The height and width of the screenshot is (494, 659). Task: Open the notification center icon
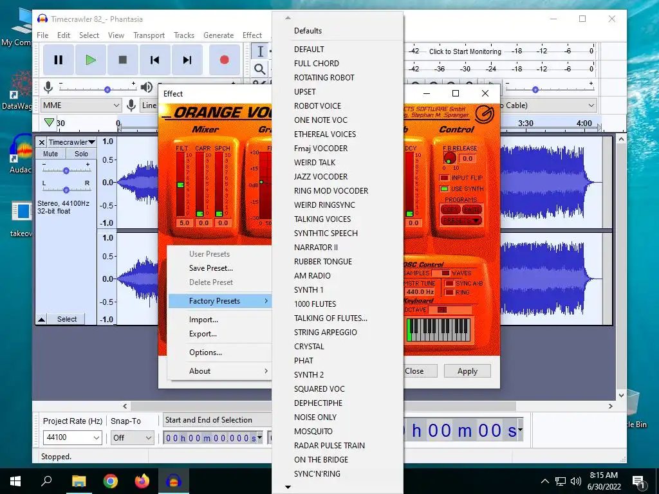pyautogui.click(x=638, y=481)
